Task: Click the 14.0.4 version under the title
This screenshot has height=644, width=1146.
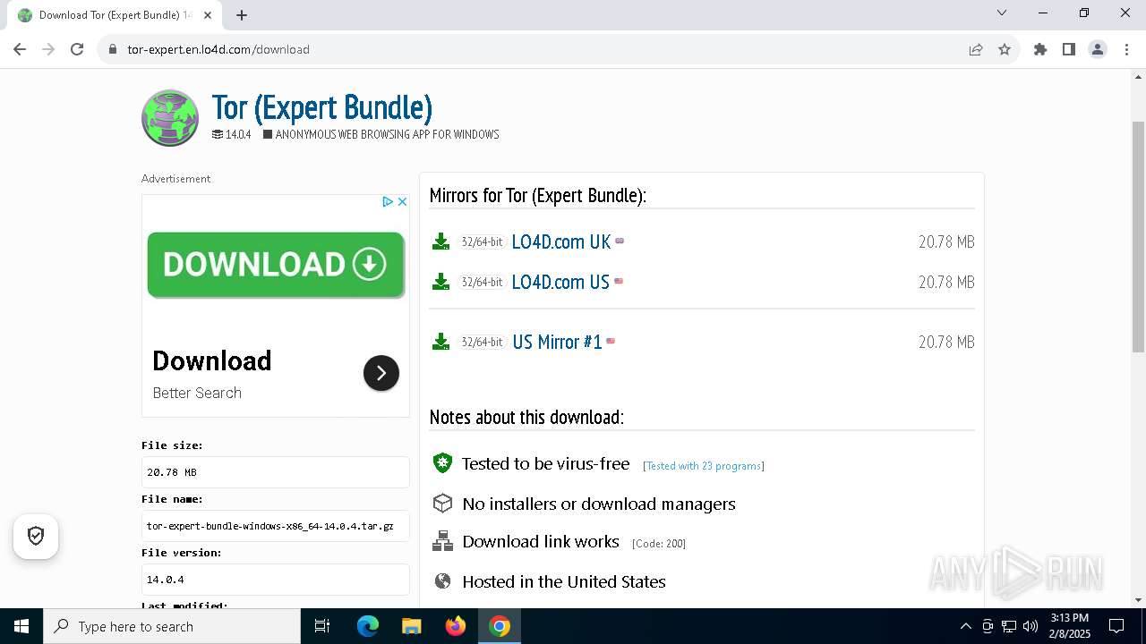Action: click(x=238, y=134)
